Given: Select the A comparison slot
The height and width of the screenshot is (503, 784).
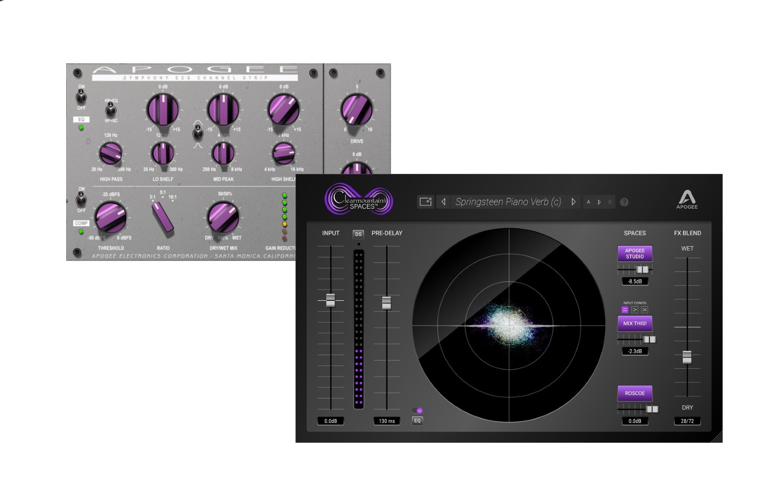Looking at the screenshot, I should (588, 202).
